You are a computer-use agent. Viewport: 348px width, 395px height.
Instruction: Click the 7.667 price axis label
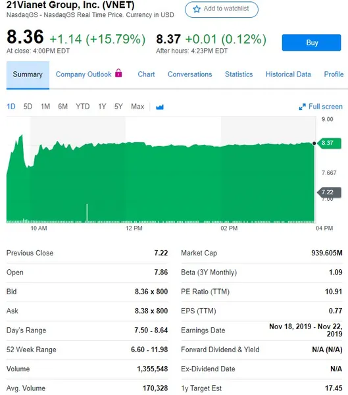pos(329,173)
